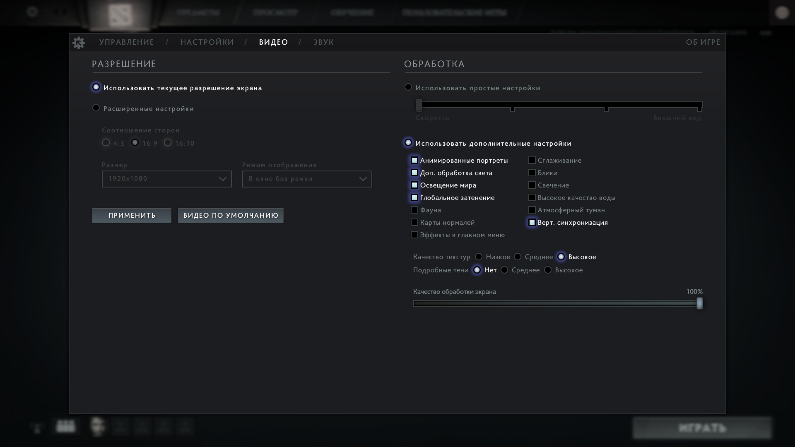The width and height of the screenshot is (795, 447).
Task: Open the profile avatar in top-right corner
Action: coord(781,13)
